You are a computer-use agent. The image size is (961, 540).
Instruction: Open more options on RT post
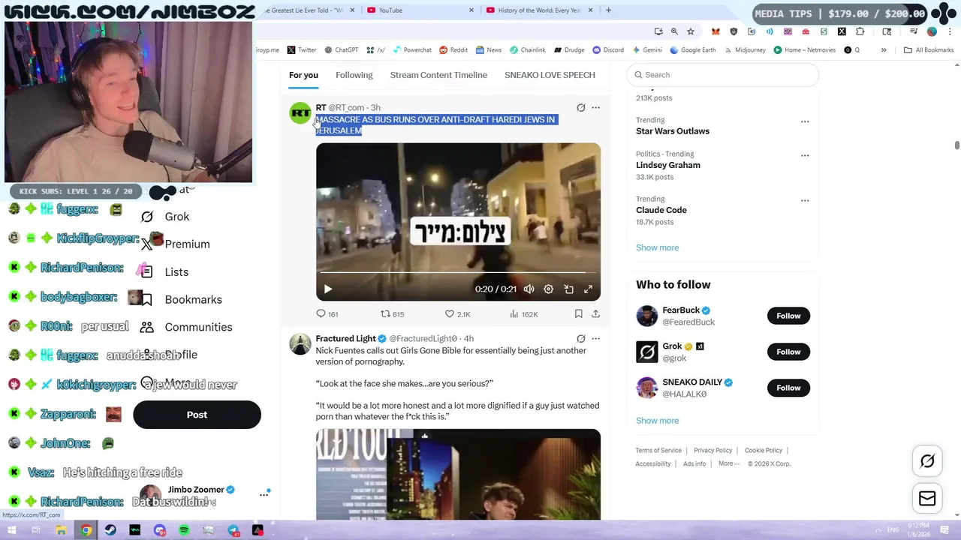595,107
